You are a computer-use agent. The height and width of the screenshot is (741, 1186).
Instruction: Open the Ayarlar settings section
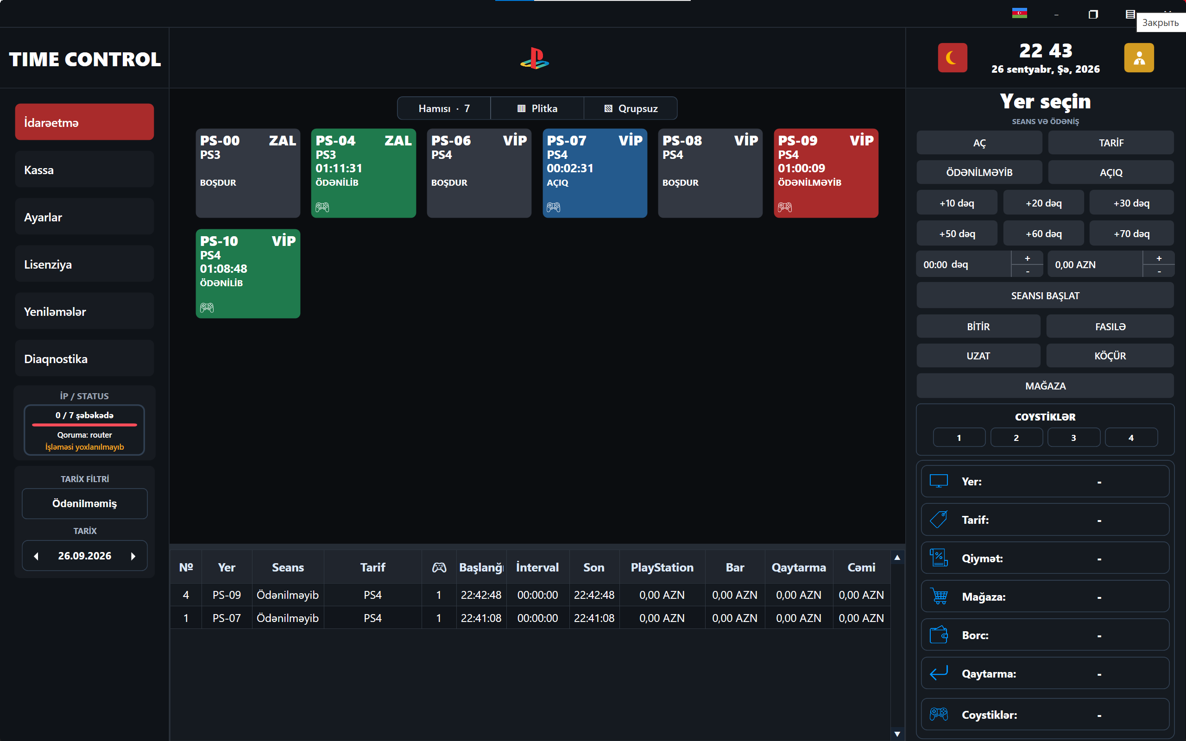(x=84, y=217)
